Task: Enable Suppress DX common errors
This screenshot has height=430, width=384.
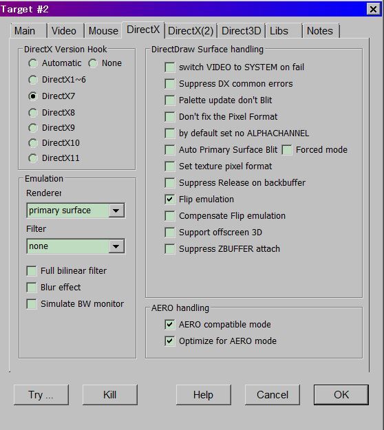Action: tap(170, 84)
